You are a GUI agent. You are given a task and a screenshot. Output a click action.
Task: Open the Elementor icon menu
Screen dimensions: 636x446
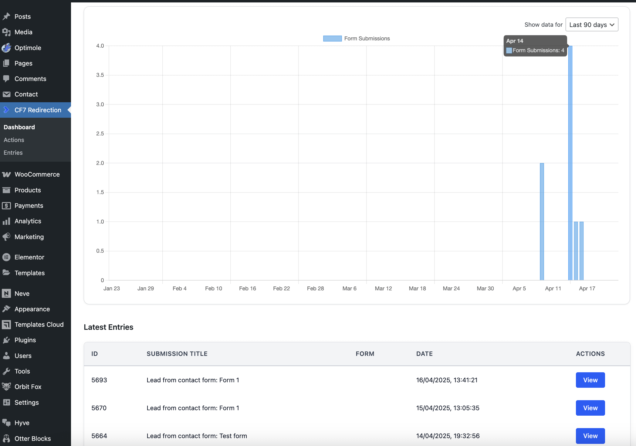click(6, 257)
